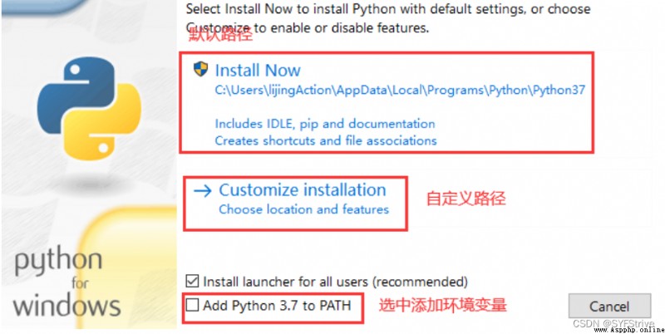Image resolution: width=665 pixels, height=334 pixels.
Task: Click 'Choose location and features' subtitle
Action: pos(303,209)
